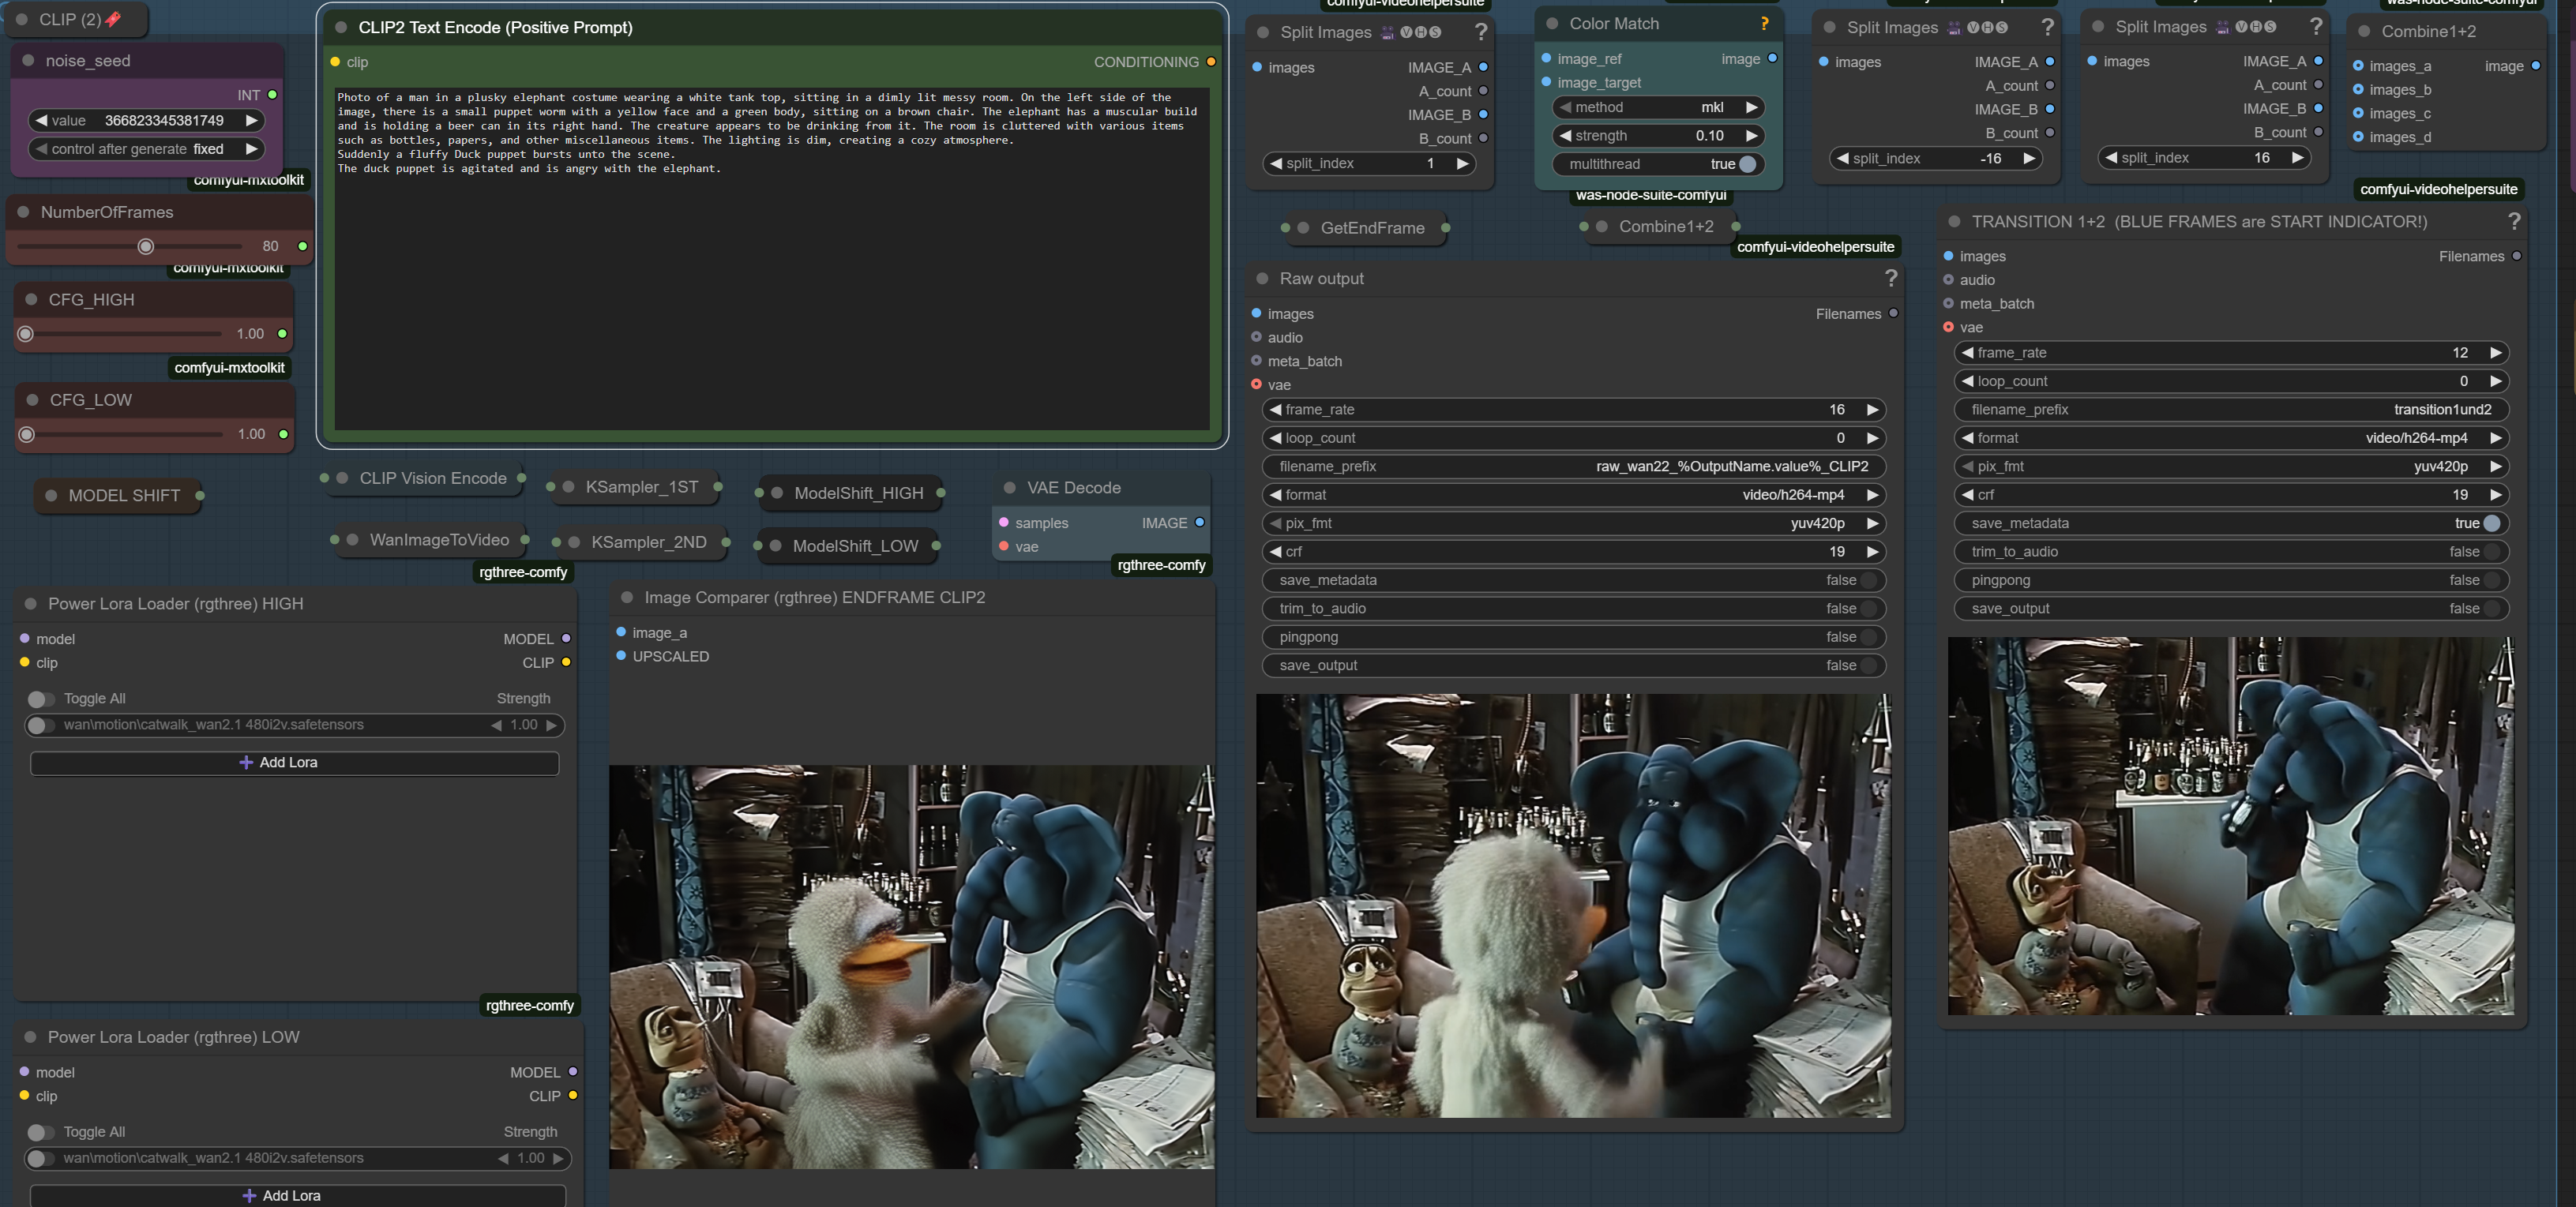The width and height of the screenshot is (2576, 1207).
Task: Click help icon on Color Match node
Action: 1764,24
